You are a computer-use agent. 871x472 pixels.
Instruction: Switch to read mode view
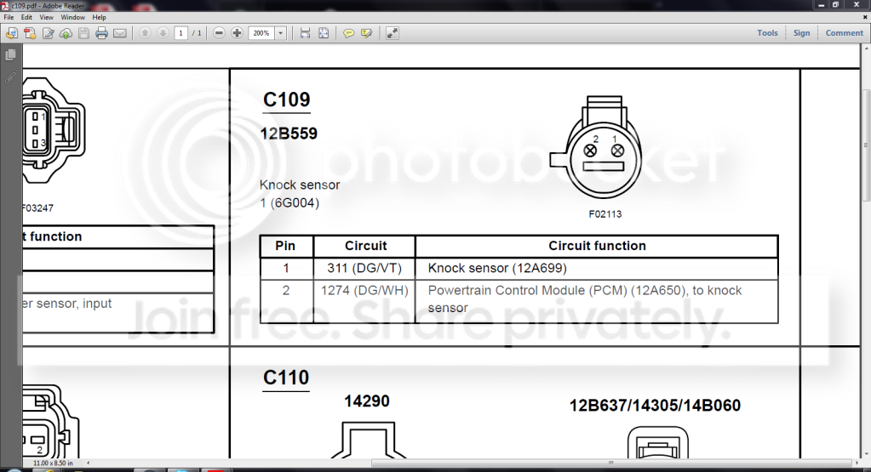[392, 33]
